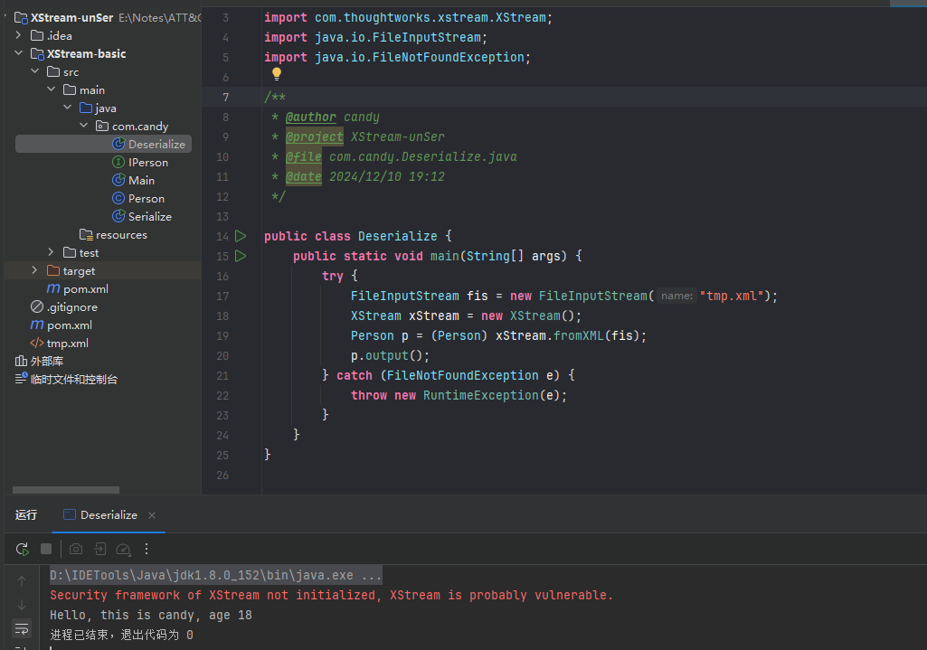Select the IPerson interface file
The height and width of the screenshot is (650, 927).
tap(147, 162)
